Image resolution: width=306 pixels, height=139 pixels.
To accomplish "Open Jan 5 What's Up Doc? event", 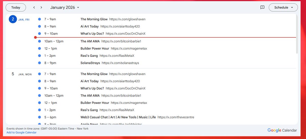I will [x=113, y=88].
